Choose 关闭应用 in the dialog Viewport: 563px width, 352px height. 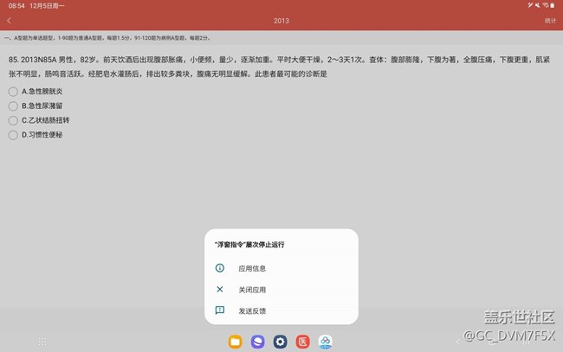(x=252, y=290)
